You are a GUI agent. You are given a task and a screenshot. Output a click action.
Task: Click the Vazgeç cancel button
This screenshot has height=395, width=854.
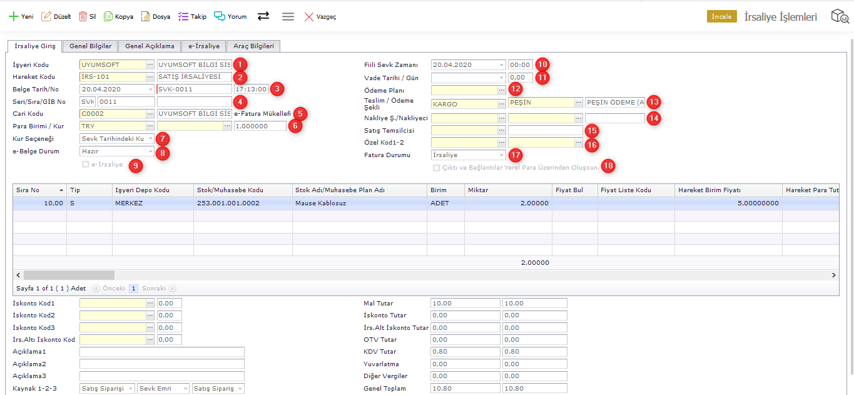point(320,17)
